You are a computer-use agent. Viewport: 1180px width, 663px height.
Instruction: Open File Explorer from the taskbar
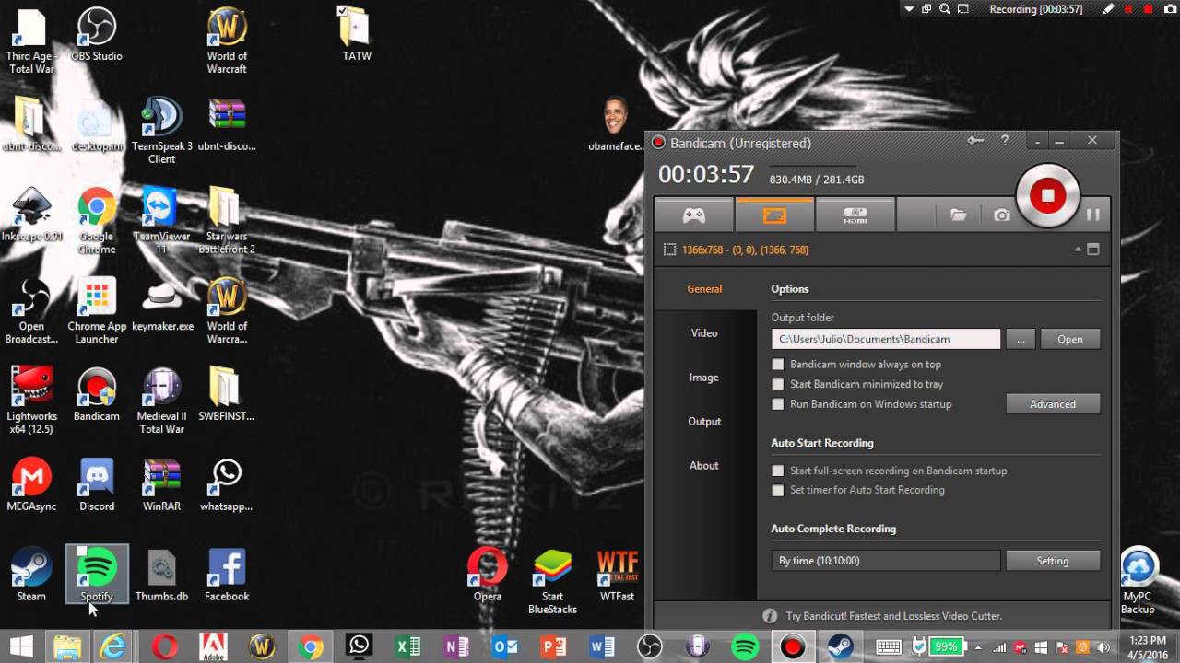pos(67,646)
